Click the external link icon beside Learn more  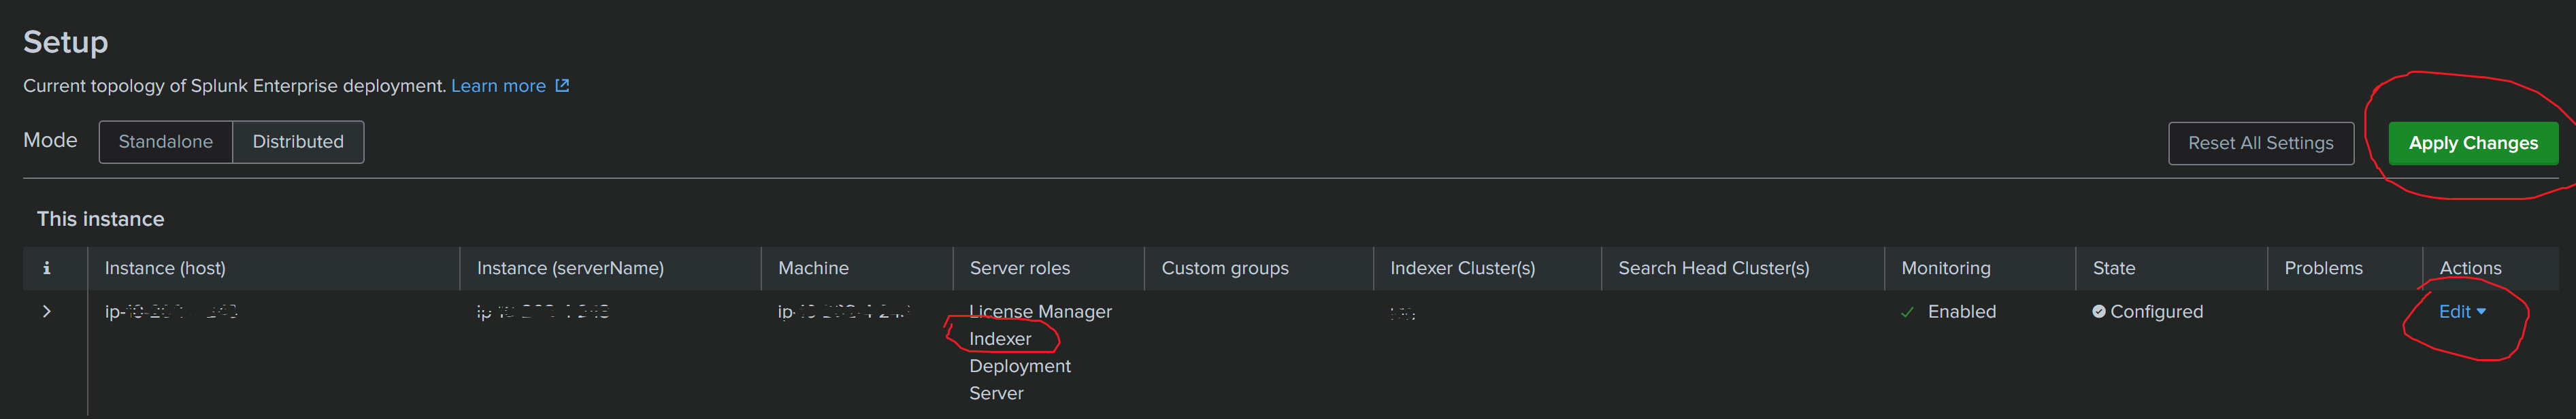(561, 85)
